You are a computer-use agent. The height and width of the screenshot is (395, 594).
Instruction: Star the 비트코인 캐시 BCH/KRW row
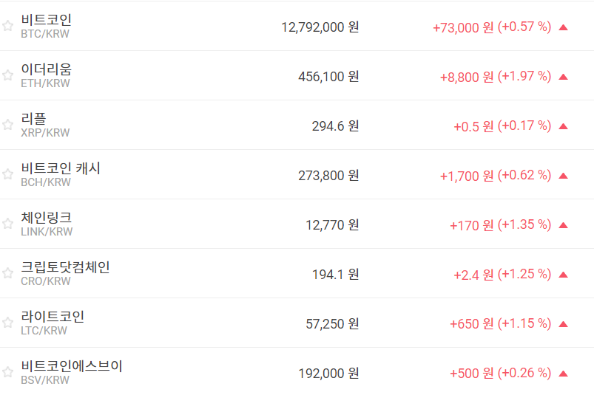tap(7, 174)
